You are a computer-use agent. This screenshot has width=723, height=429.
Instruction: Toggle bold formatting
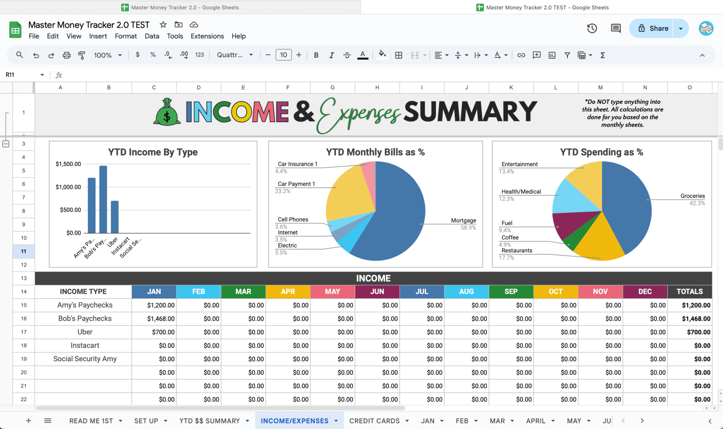point(316,55)
